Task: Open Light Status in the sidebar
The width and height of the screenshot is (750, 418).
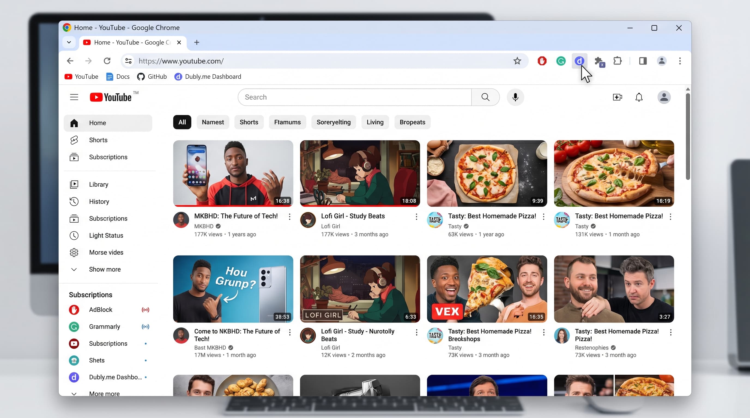Action: click(x=108, y=235)
